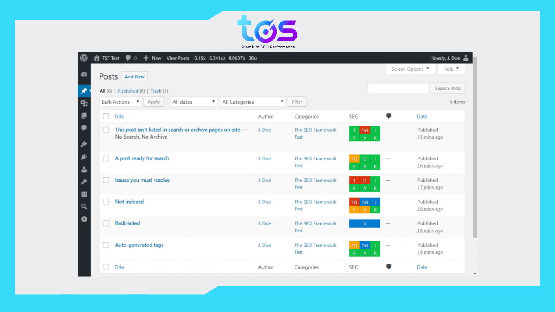Open the Bulk Actions dropdown
This screenshot has height=312, width=555.
tap(120, 102)
